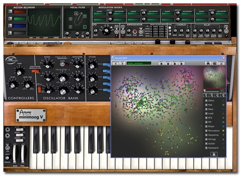Image resolution: width=240 pixels, height=178 pixels.
Task: Click the icon button at bottom of category list
Action: [214, 154]
